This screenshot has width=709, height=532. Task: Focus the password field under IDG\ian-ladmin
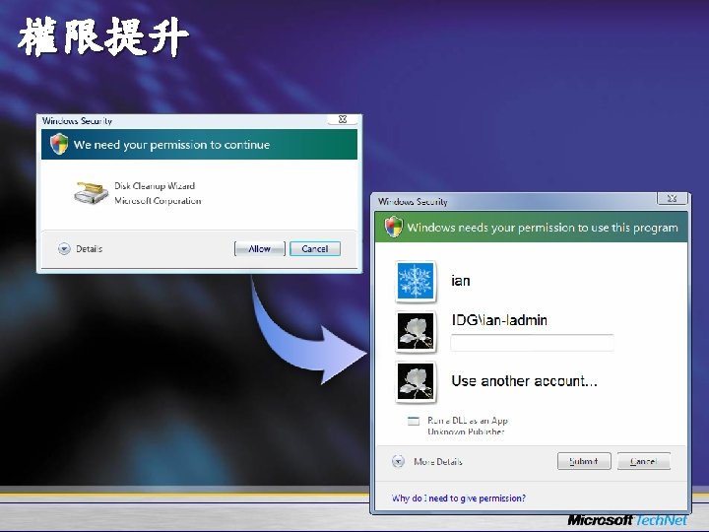pyautogui.click(x=532, y=343)
